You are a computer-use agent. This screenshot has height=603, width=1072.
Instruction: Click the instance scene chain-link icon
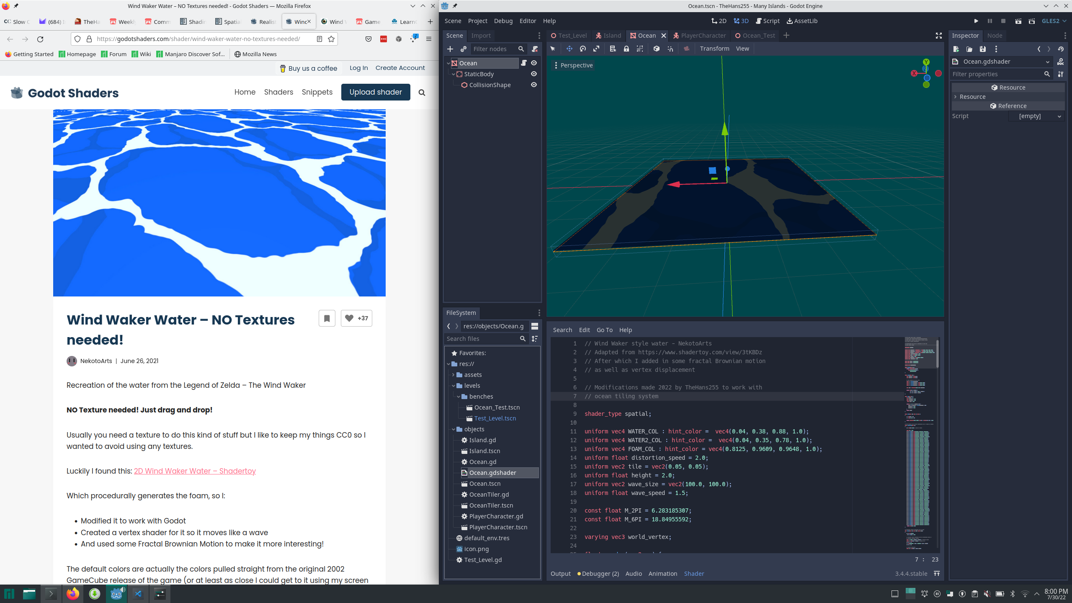(464, 49)
